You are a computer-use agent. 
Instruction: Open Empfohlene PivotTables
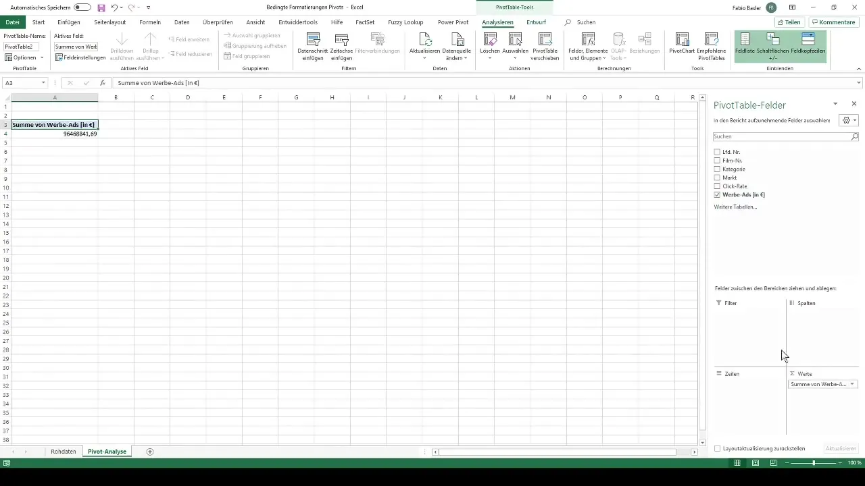click(712, 47)
